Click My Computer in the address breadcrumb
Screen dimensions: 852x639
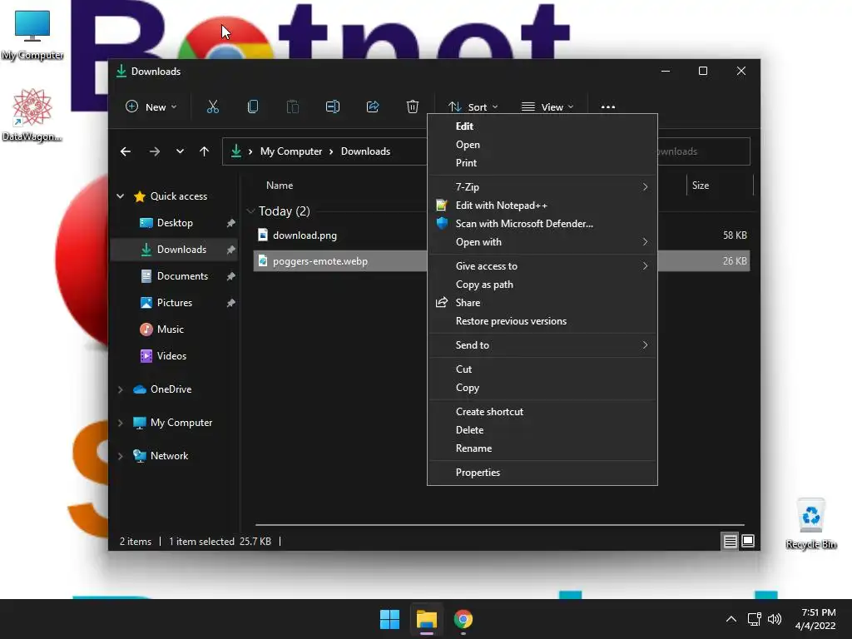[x=290, y=151]
